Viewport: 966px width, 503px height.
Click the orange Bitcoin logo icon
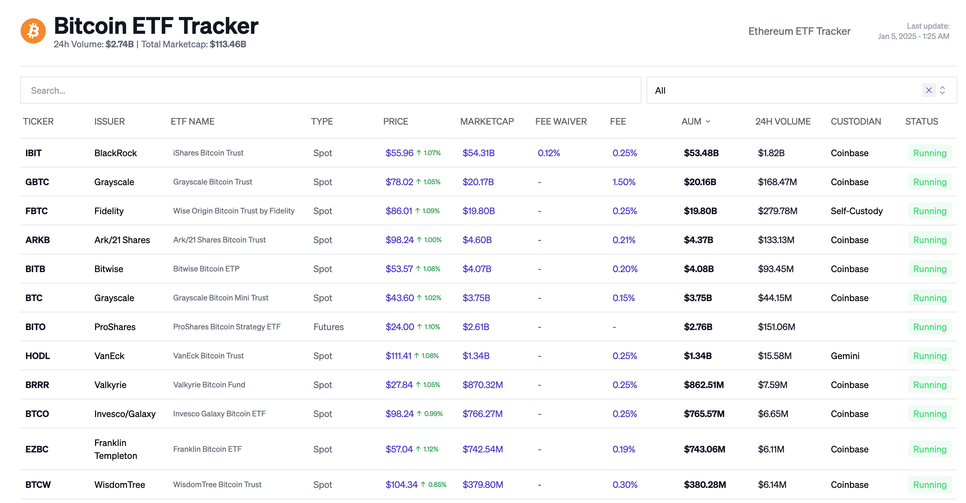pos(33,31)
